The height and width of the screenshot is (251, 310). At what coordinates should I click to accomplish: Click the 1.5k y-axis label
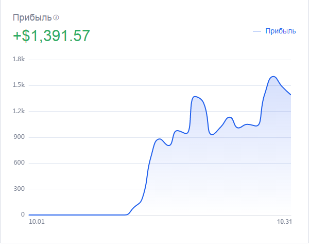coord(19,85)
